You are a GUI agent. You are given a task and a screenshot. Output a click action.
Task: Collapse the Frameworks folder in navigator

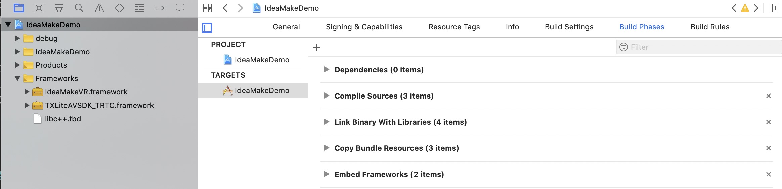pyautogui.click(x=17, y=78)
